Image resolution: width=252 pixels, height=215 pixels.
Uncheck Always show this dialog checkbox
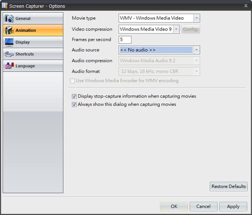pyautogui.click(x=74, y=104)
